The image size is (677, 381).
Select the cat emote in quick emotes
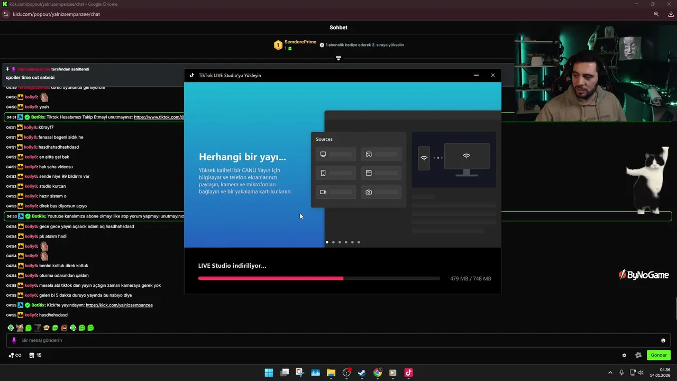(x=20, y=328)
